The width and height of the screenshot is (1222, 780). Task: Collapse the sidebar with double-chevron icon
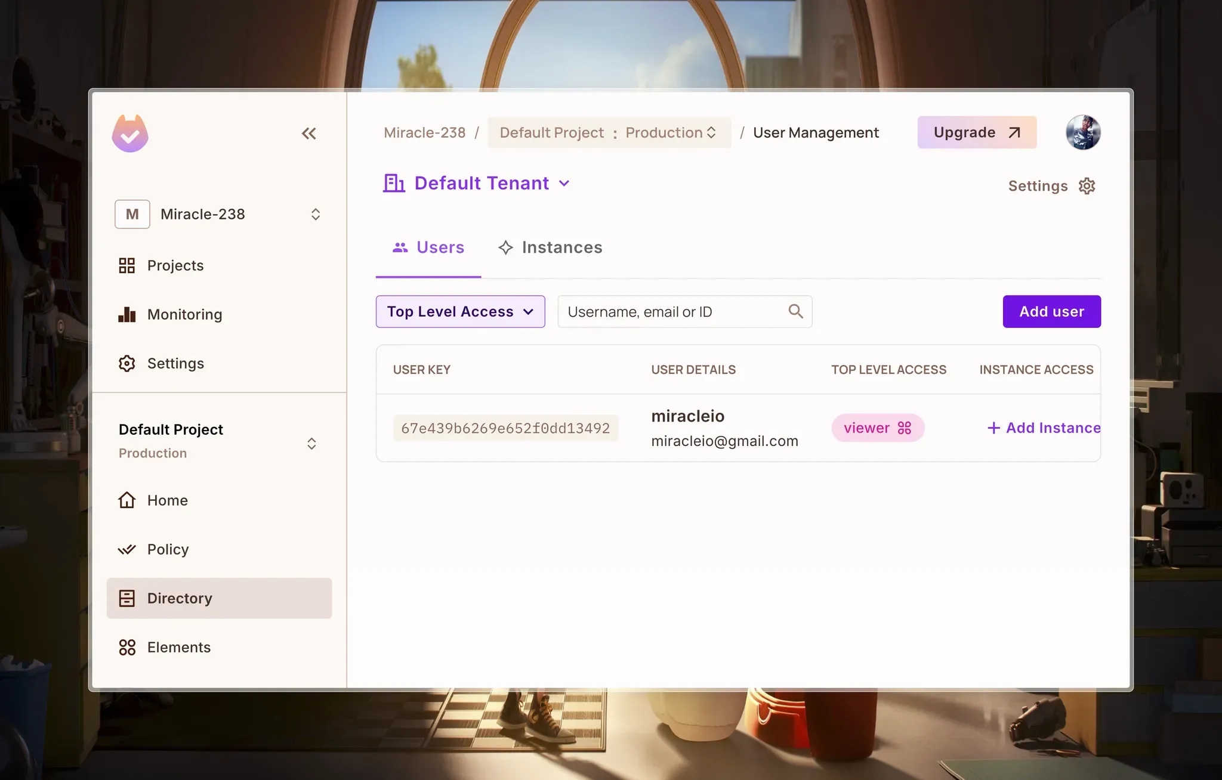(308, 134)
